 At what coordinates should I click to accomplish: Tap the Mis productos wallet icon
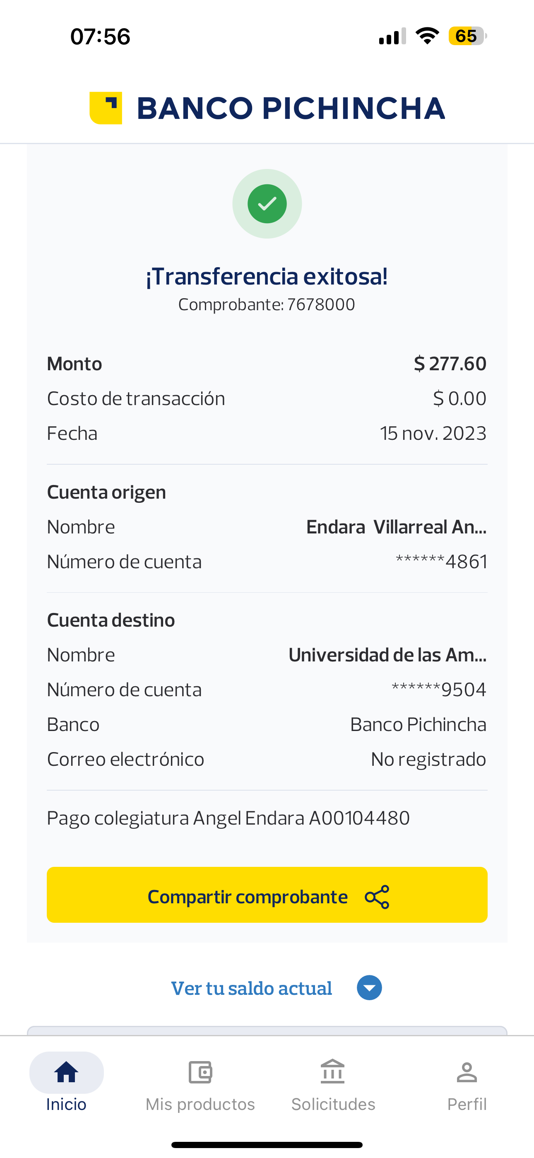[200, 1072]
